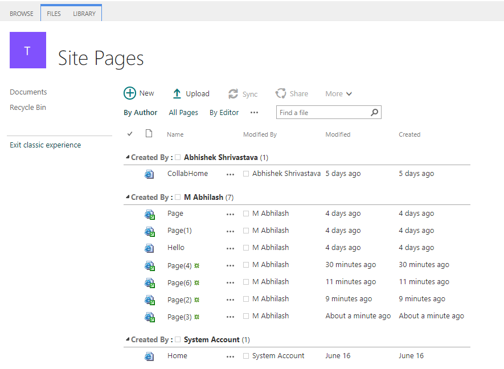This screenshot has height=369, width=504.
Task: Click the page icon beside Home
Action: [149, 356]
